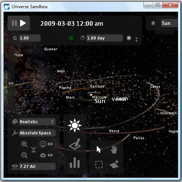Open the grid plane edit tool

[75, 144]
